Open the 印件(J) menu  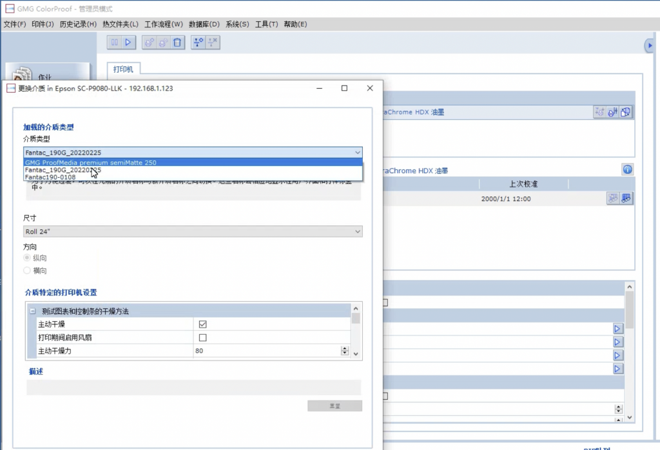[43, 24]
